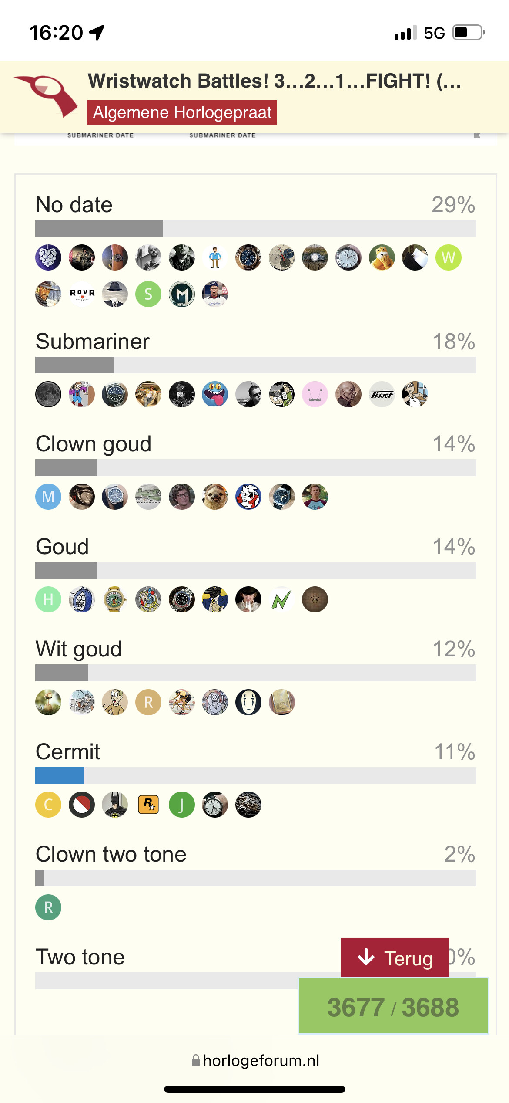
Task: Tap the green S avatar under No date
Action: [148, 294]
